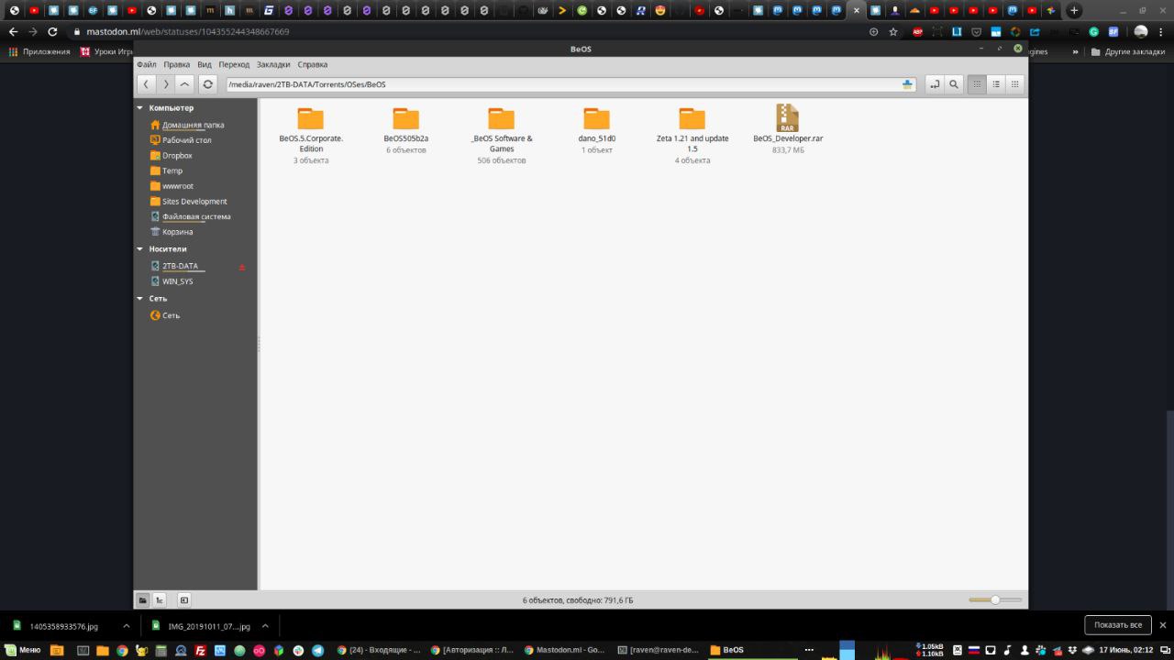Viewport: 1174px width, 660px height.
Task: Open the Правка menu
Action: pyautogui.click(x=176, y=64)
